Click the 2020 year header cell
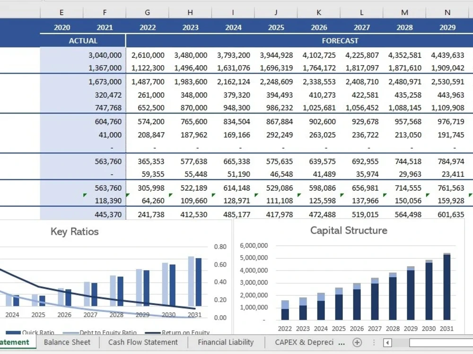This screenshot has height=354, width=473. pyautogui.click(x=61, y=27)
